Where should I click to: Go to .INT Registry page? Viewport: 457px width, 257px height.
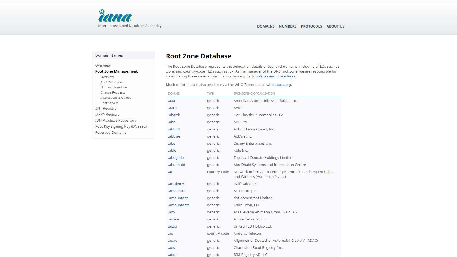(x=106, y=109)
